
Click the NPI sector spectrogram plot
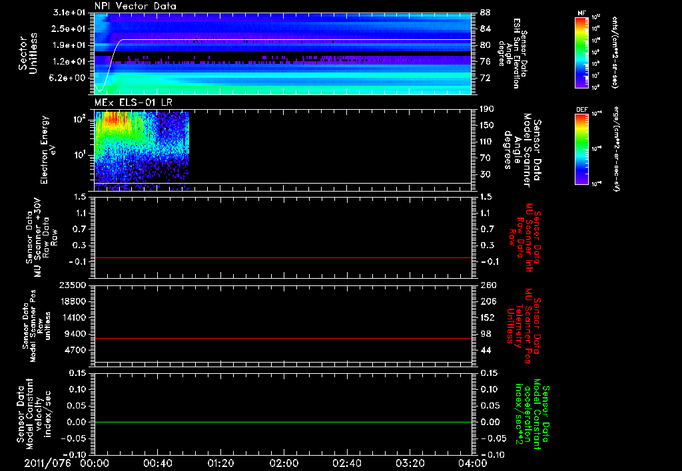point(282,54)
